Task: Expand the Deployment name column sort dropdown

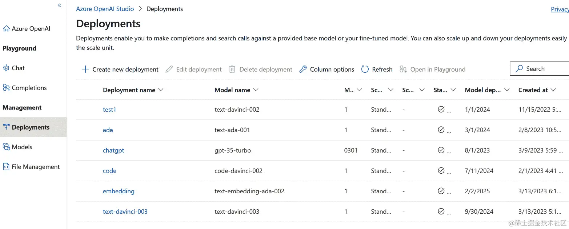Action: click(x=161, y=90)
